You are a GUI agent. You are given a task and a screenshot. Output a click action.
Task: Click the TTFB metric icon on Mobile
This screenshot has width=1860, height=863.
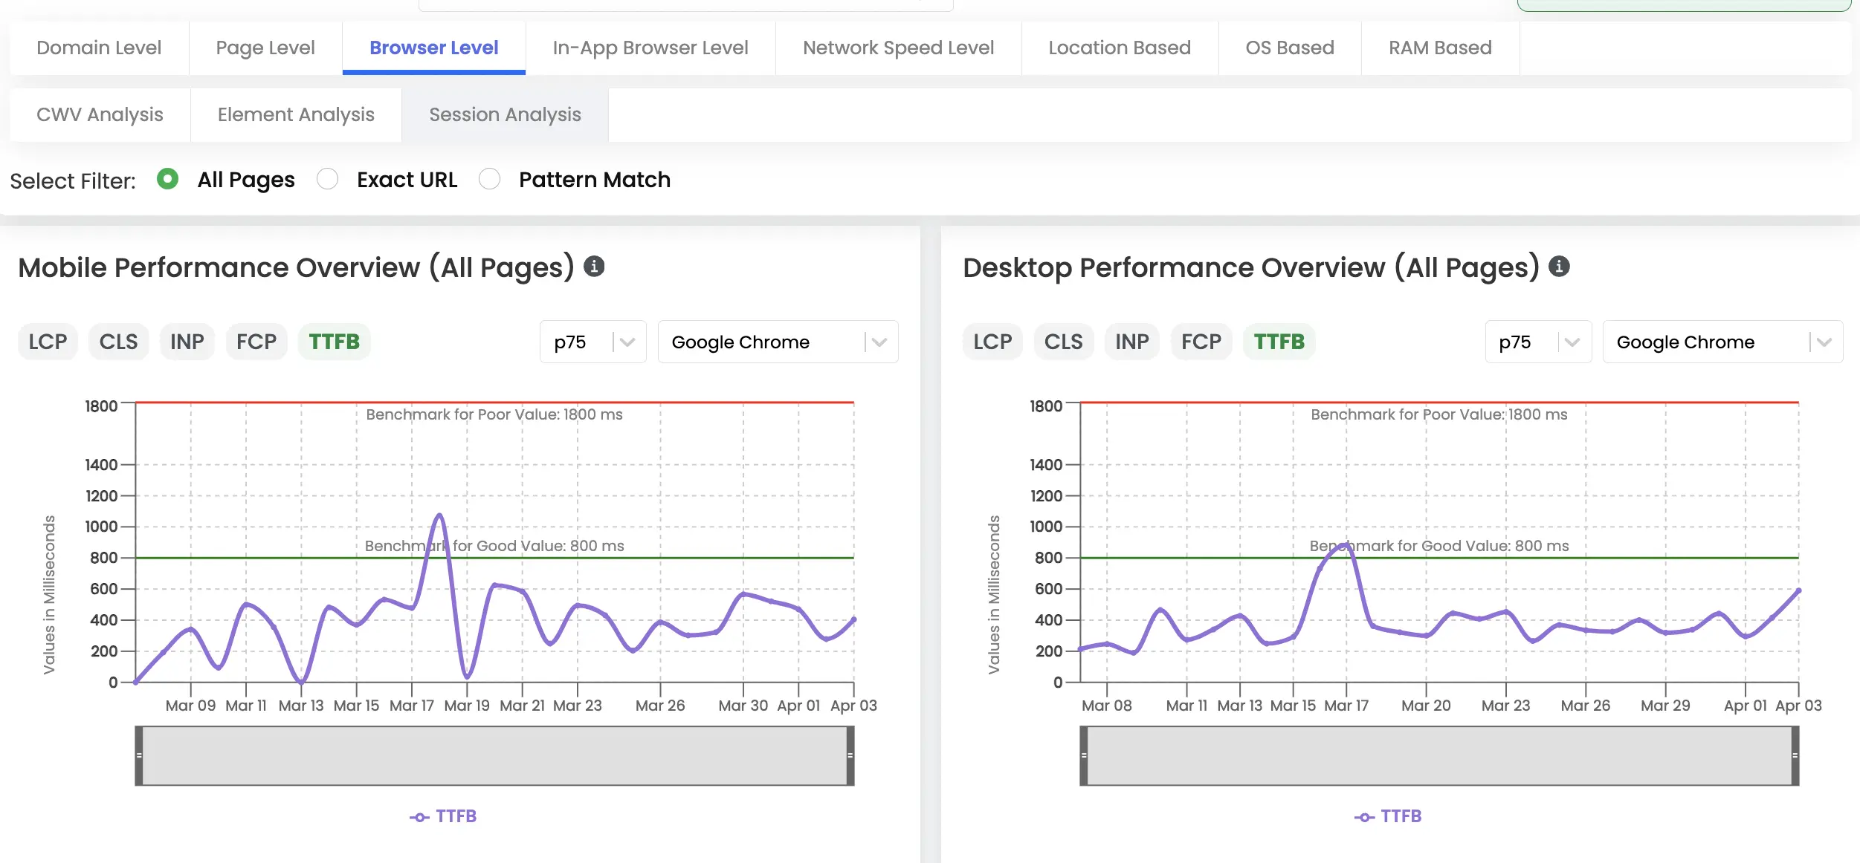(335, 342)
